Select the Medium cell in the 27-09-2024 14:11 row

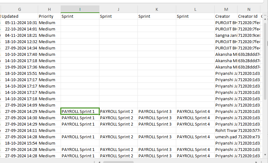point(49,131)
